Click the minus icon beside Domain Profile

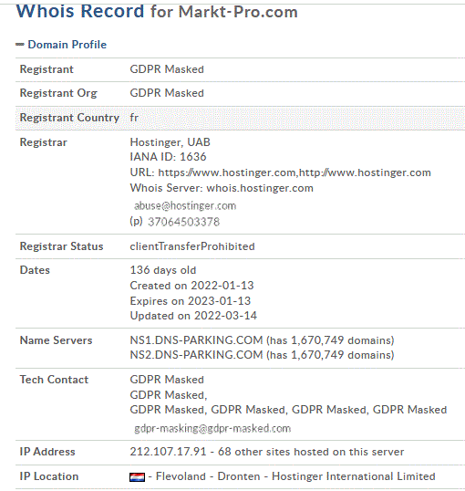tap(20, 45)
